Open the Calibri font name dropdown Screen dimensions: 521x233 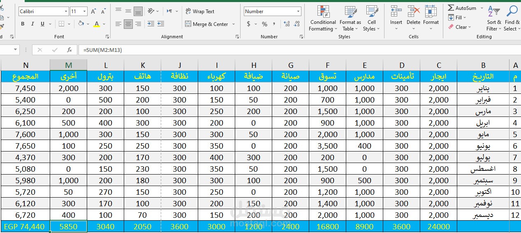tap(66, 12)
